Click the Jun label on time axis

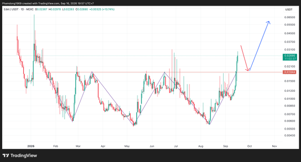coord(152,146)
